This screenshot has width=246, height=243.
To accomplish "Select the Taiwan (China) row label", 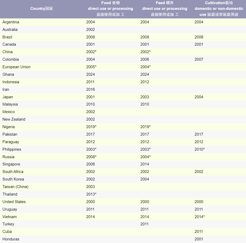I will click(16, 187).
